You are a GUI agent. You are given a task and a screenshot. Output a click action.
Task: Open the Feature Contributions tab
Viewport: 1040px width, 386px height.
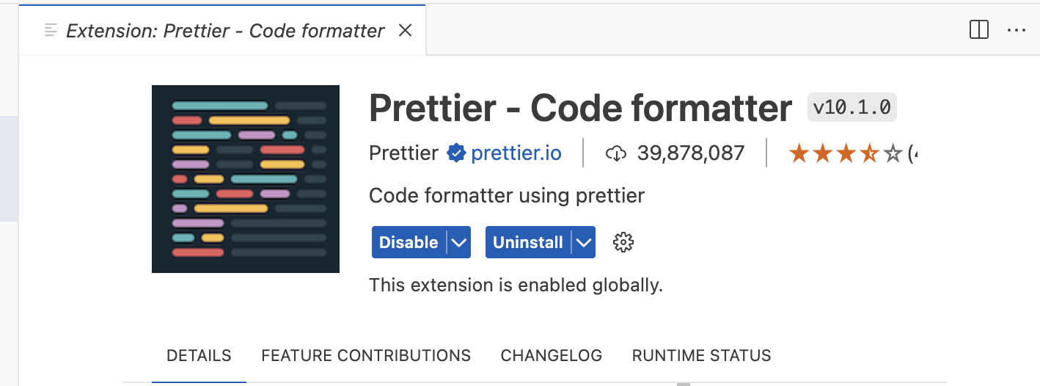tap(366, 356)
